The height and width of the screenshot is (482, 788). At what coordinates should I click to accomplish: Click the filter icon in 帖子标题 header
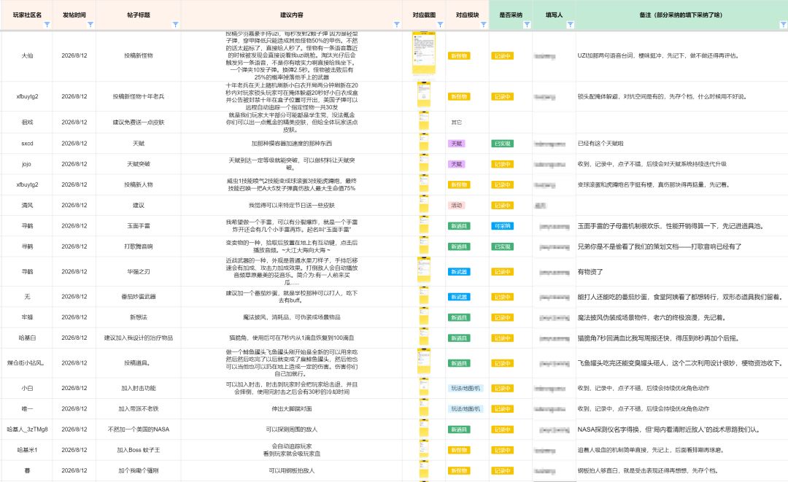click(175, 25)
